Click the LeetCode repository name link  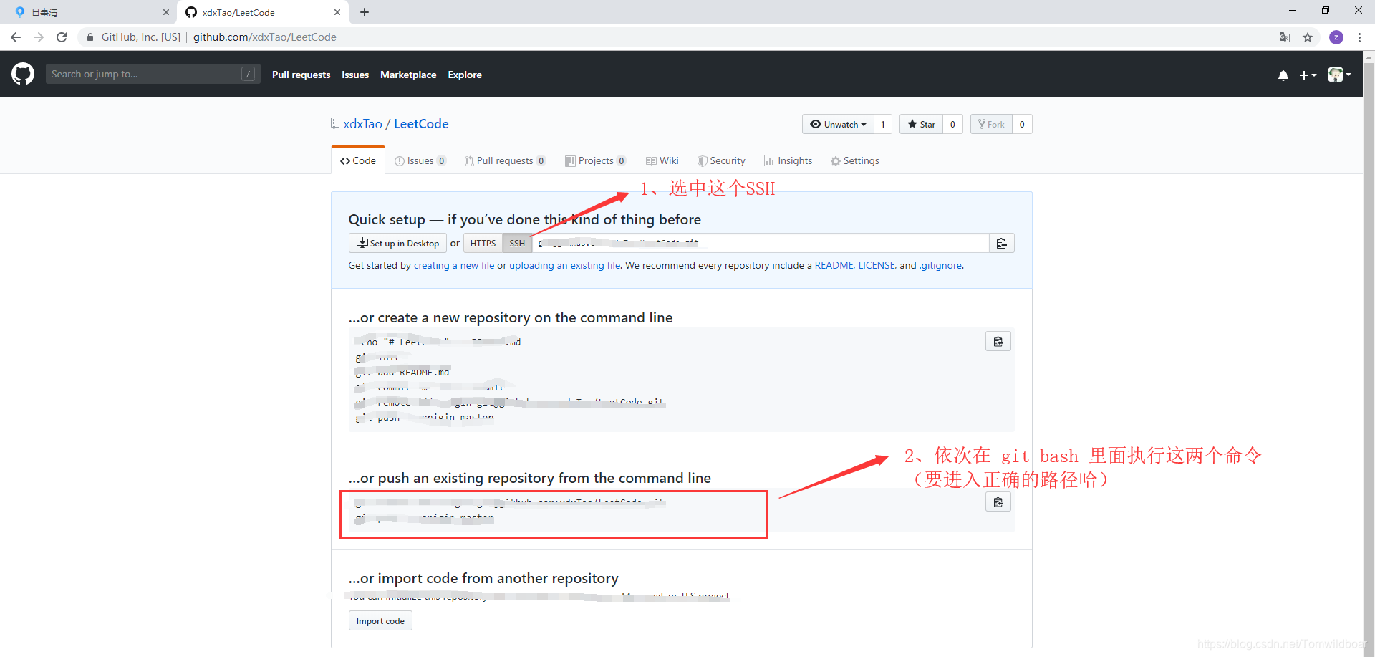421,124
